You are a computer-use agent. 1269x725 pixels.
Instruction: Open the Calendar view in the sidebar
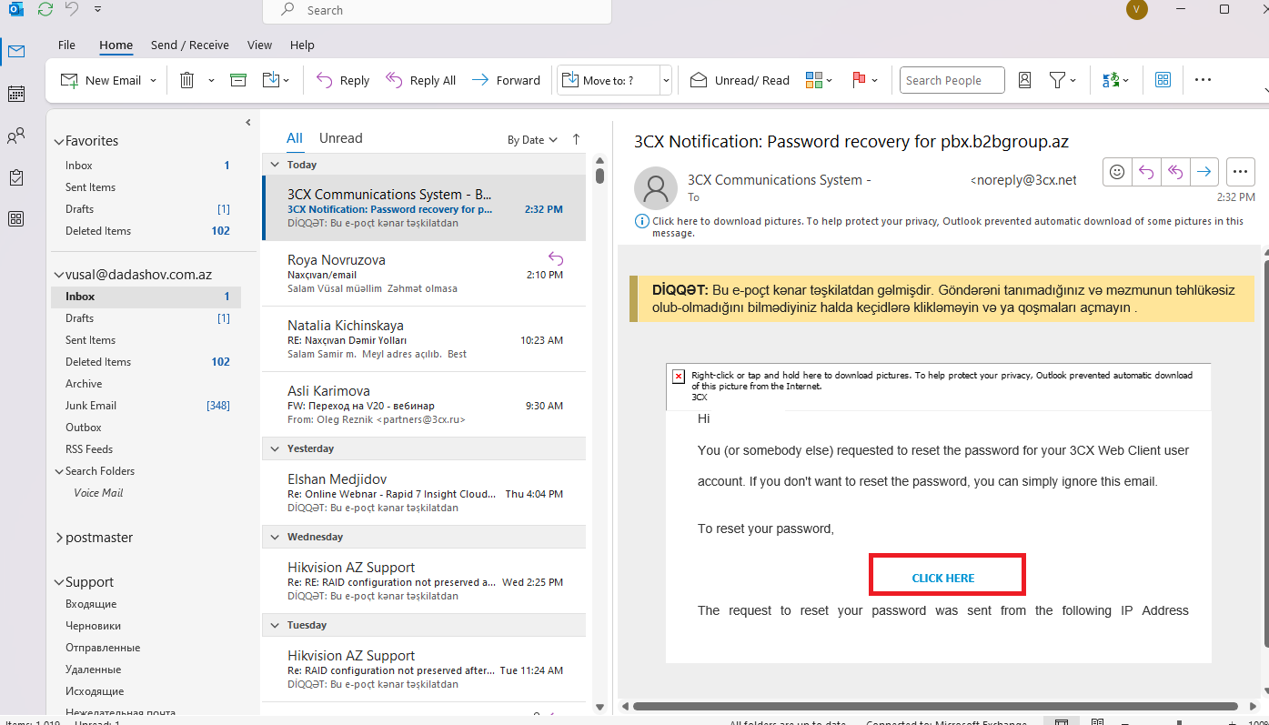tap(16, 94)
